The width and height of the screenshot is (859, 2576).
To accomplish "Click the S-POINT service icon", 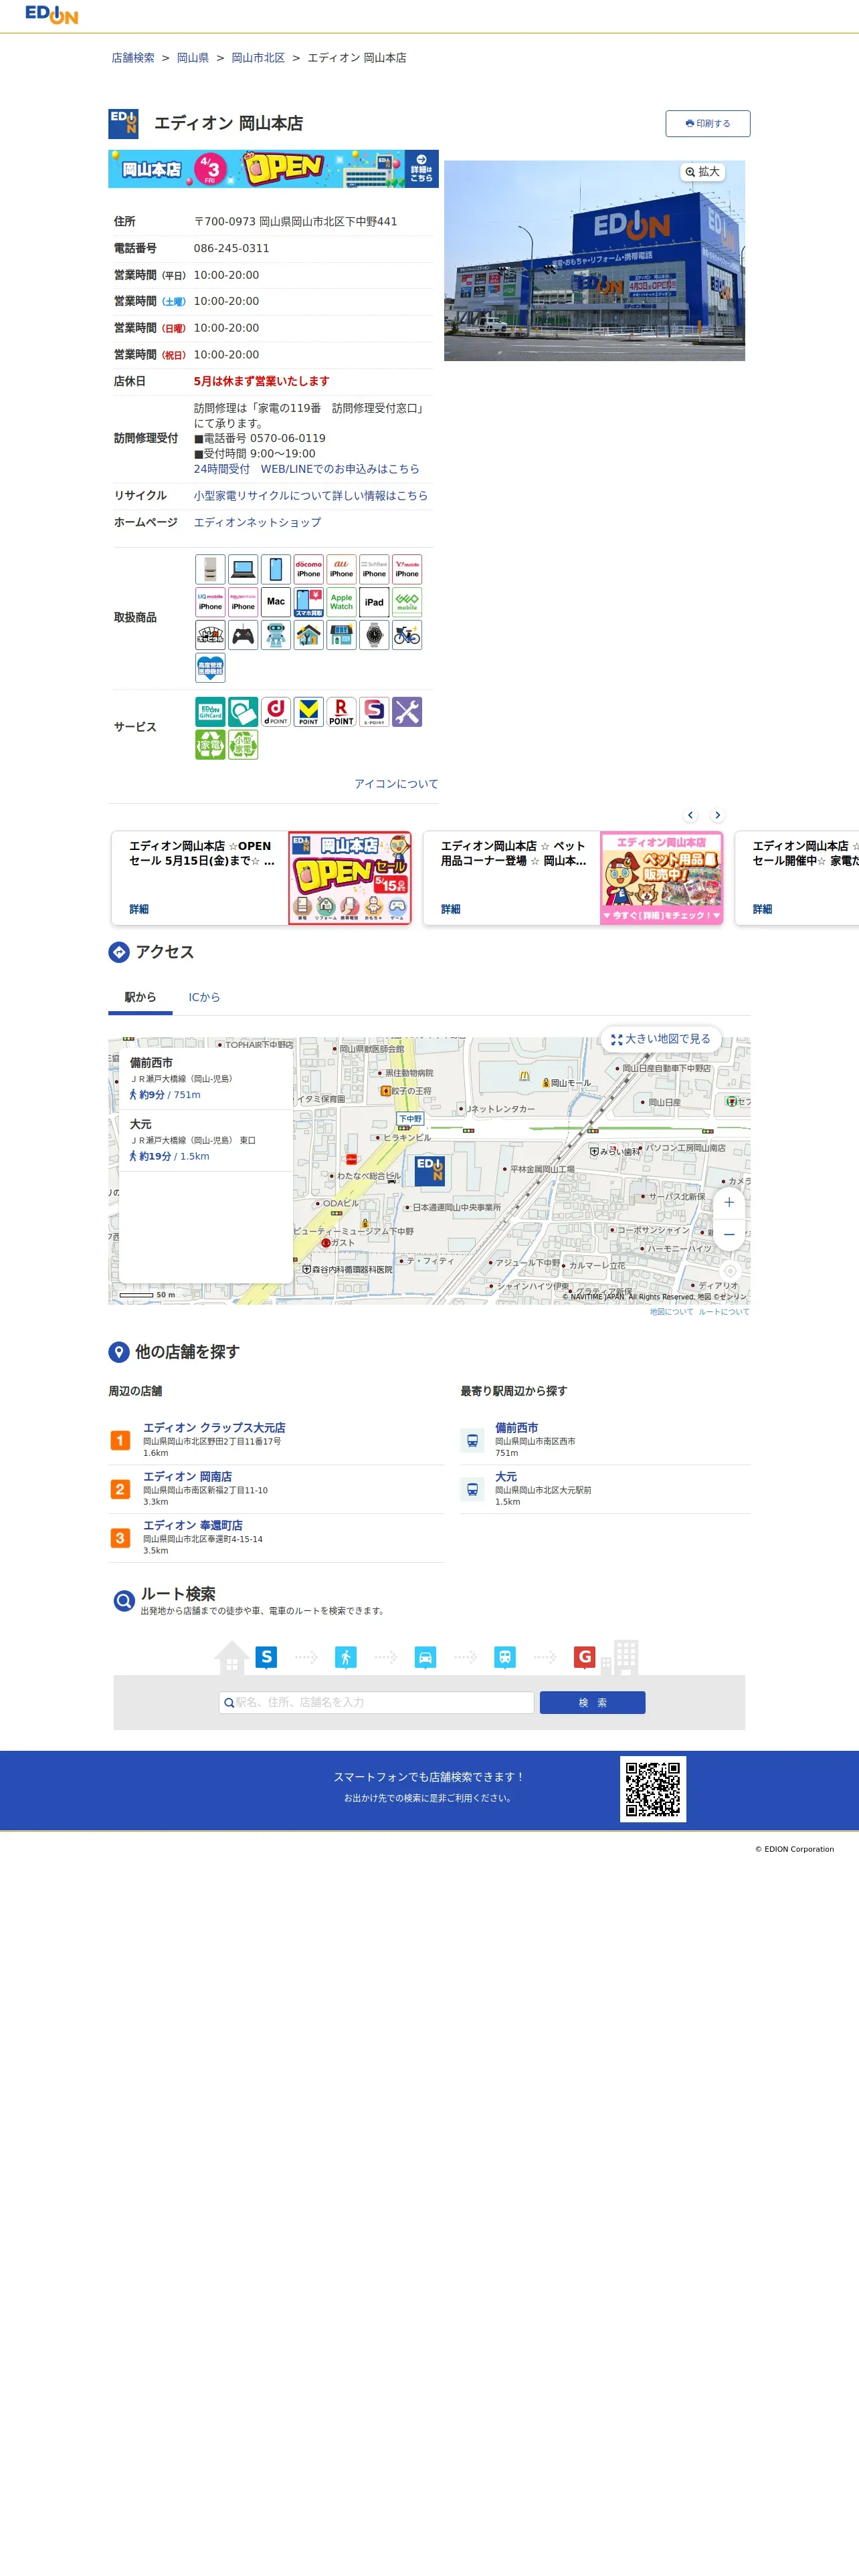I will click(x=374, y=712).
